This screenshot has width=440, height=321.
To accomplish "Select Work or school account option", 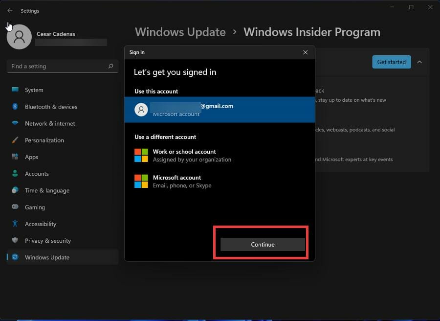I will pyautogui.click(x=220, y=155).
